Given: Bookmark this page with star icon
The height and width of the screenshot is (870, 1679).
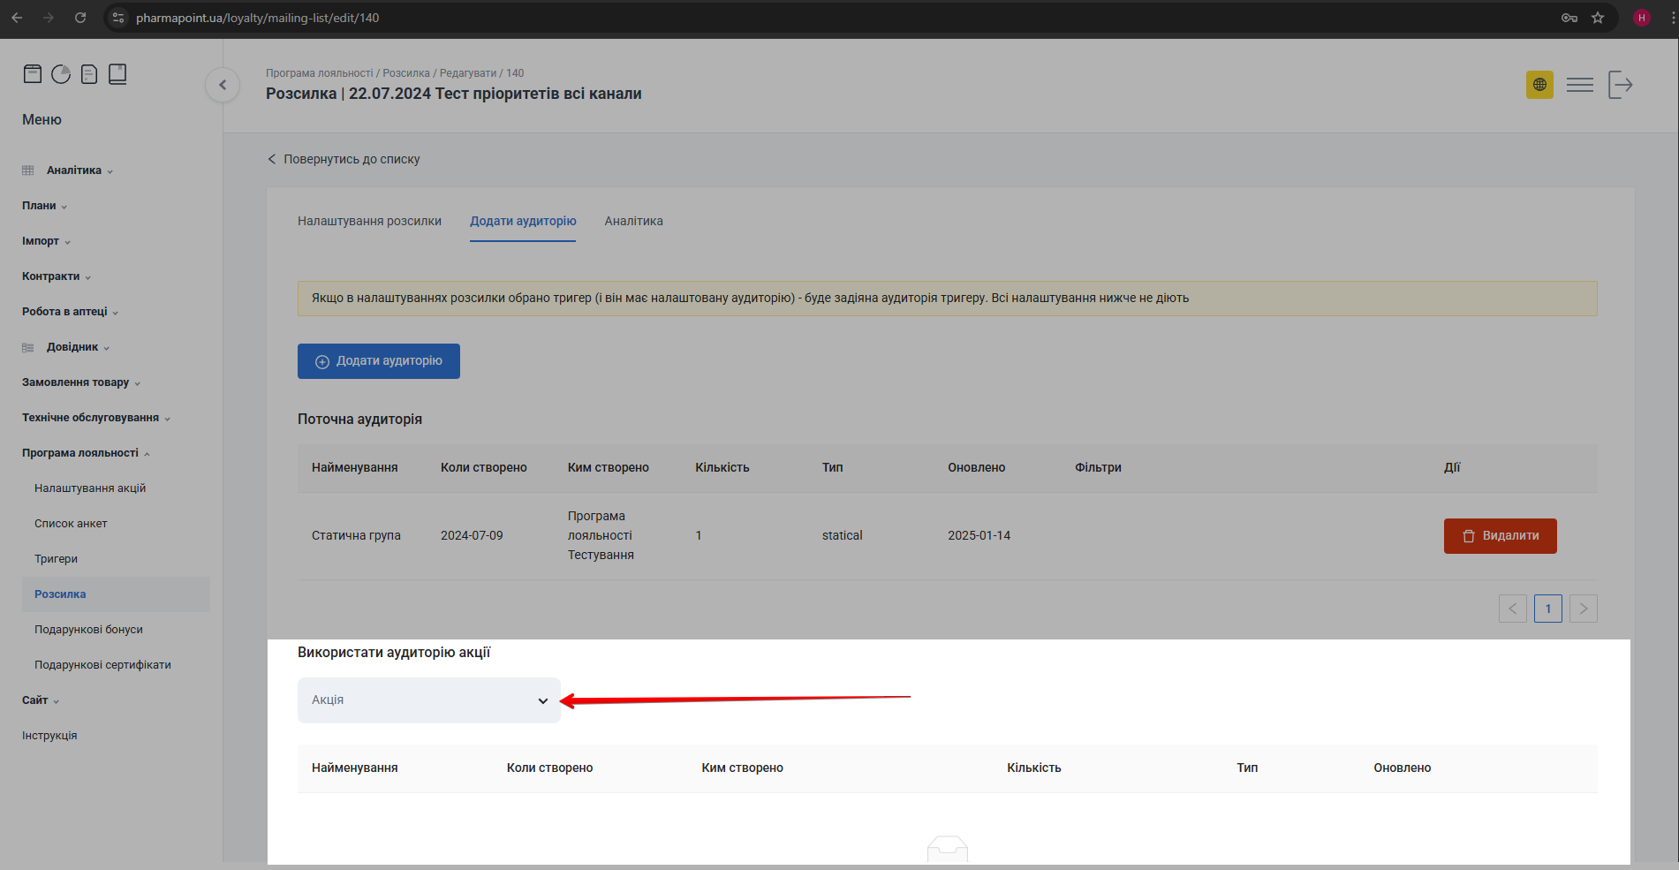Looking at the screenshot, I should click(1598, 18).
